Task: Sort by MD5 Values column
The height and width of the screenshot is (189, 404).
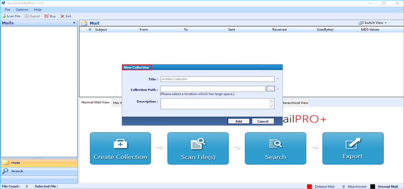Action: pyautogui.click(x=370, y=29)
